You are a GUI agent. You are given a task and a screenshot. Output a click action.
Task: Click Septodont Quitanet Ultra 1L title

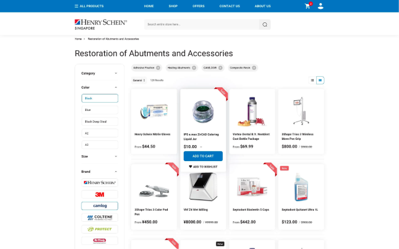[300, 209]
